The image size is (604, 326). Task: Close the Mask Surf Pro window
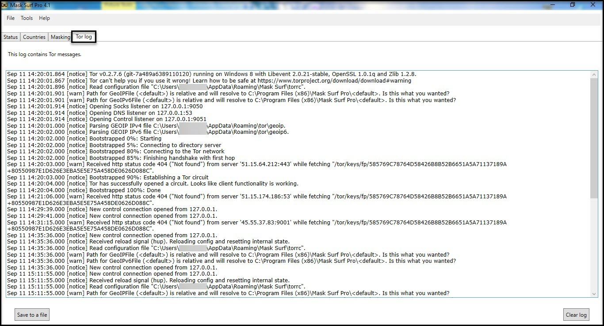click(593, 5)
